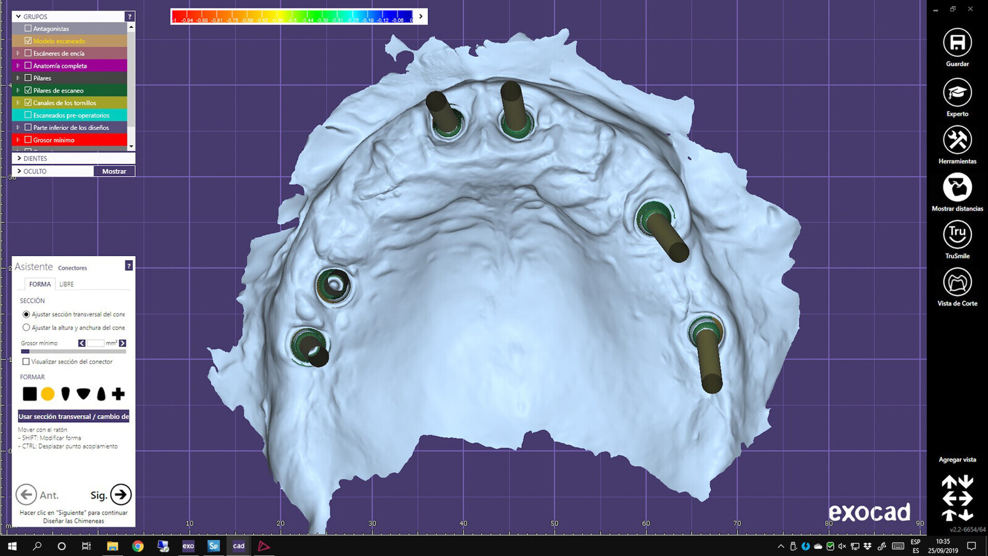Screen dimensions: 988x556
Task: Click the Guardar save icon
Action: (x=957, y=43)
